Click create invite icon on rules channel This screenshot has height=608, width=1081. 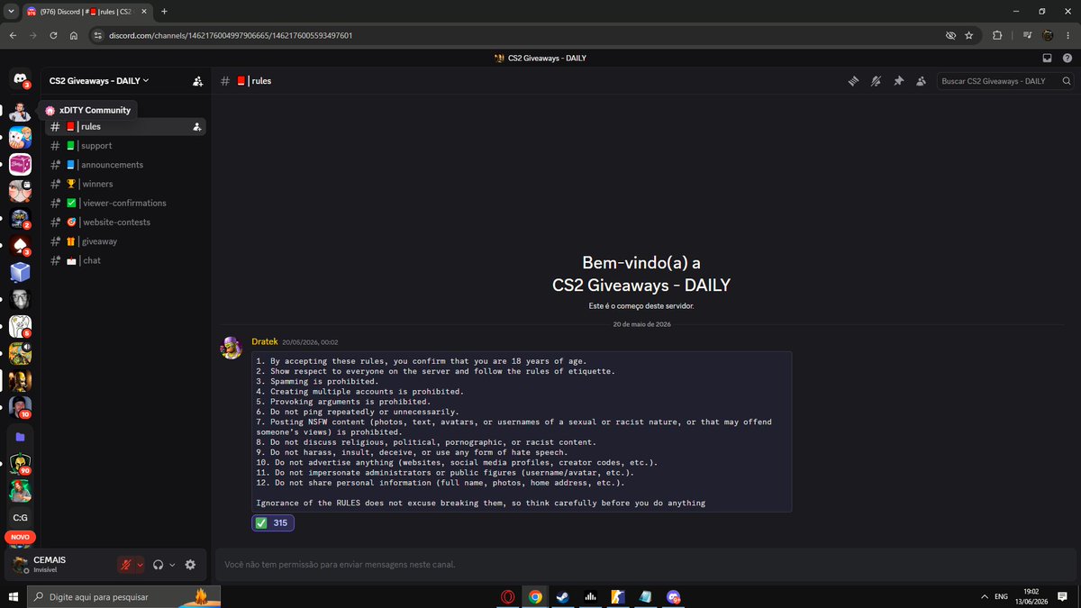point(196,127)
